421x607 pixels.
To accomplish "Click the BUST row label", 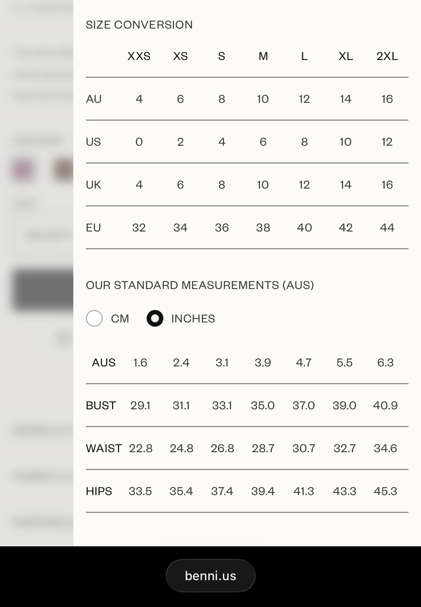I will point(101,405).
